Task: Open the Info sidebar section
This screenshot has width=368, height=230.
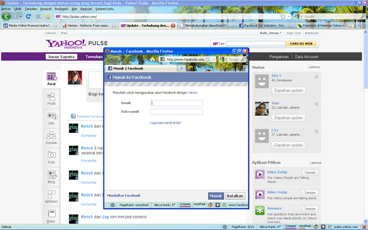Action: coord(51,118)
